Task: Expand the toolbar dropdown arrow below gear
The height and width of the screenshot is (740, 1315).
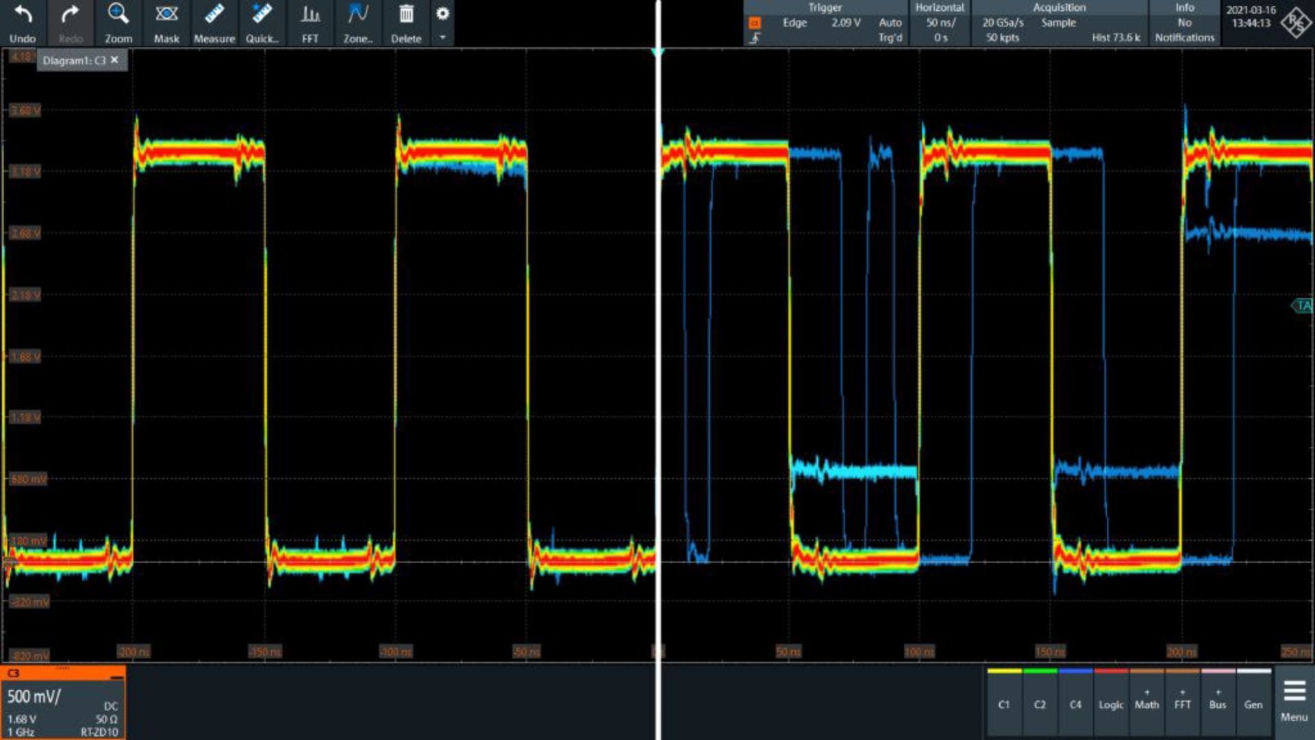Action: tap(442, 37)
